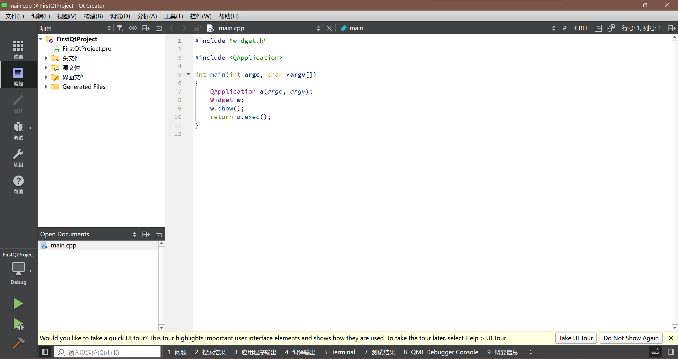678x359 pixels.
Task: Click the search/locate input field
Action: [x=108, y=352]
